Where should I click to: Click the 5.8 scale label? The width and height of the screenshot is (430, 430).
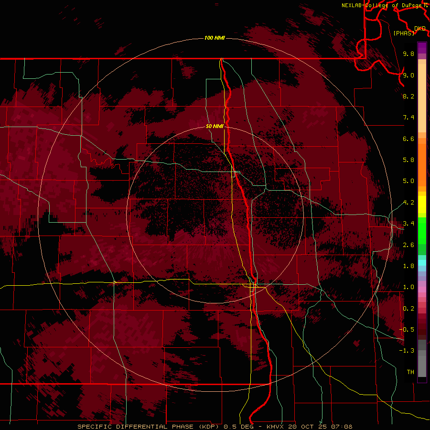408,160
